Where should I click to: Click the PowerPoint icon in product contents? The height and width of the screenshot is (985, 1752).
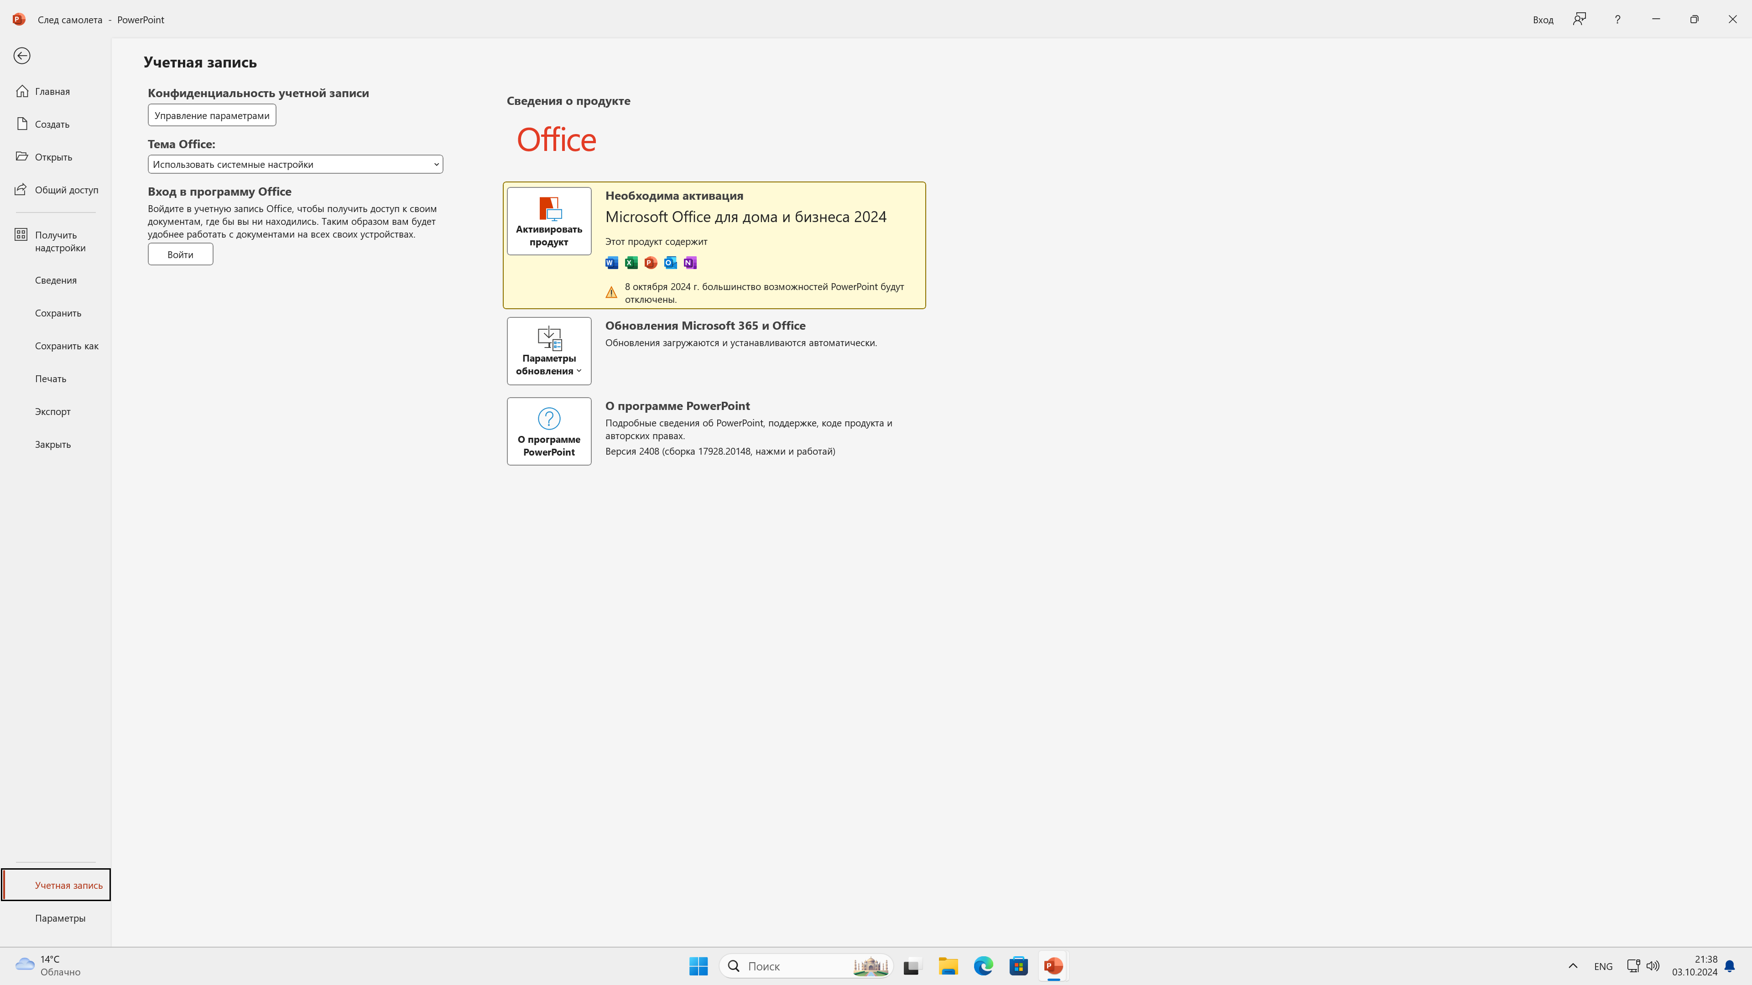(651, 262)
